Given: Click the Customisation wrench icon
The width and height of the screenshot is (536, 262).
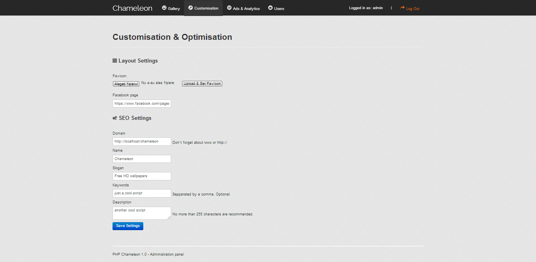Looking at the screenshot, I should pos(190,8).
